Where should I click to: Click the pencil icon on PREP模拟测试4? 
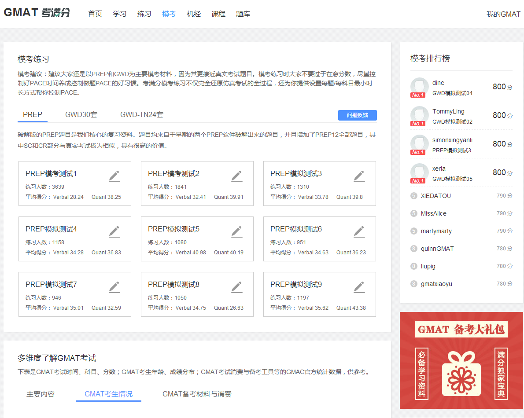[x=114, y=231]
